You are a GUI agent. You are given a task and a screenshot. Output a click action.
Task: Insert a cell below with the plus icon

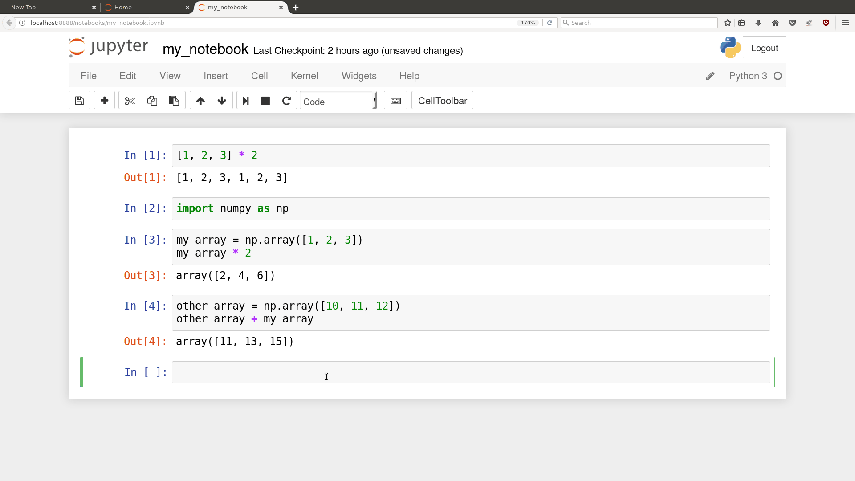104,101
